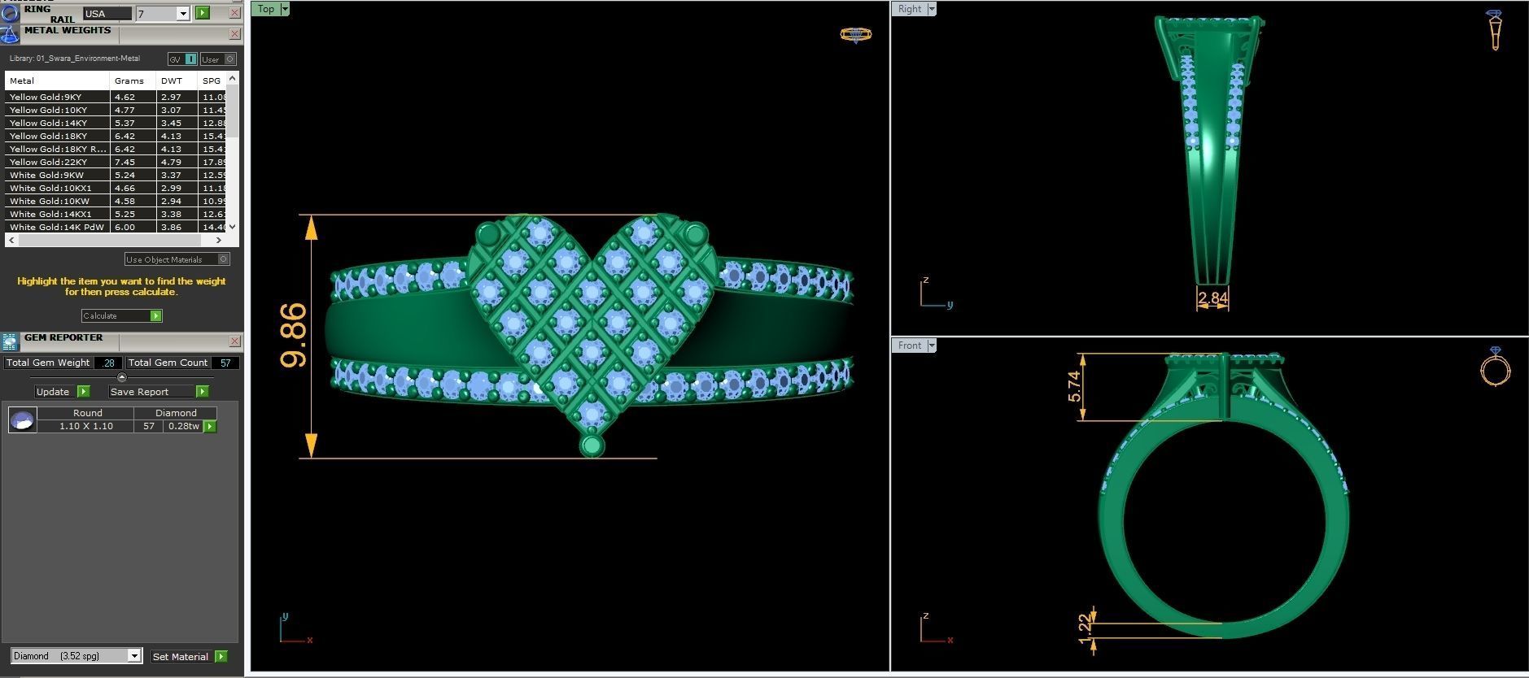Open the Front viewport menu arrow
The height and width of the screenshot is (678, 1529).
point(932,346)
